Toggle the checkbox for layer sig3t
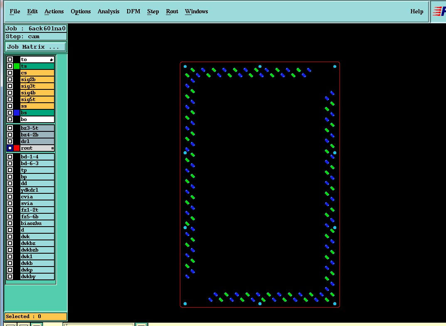446x326 pixels. tap(10, 86)
